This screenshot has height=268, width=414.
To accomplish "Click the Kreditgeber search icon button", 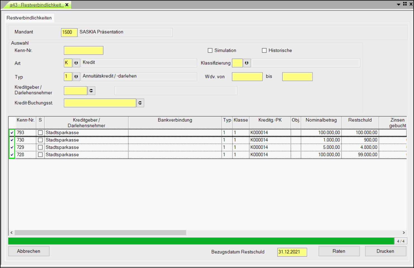I will pyautogui.click(x=91, y=91).
